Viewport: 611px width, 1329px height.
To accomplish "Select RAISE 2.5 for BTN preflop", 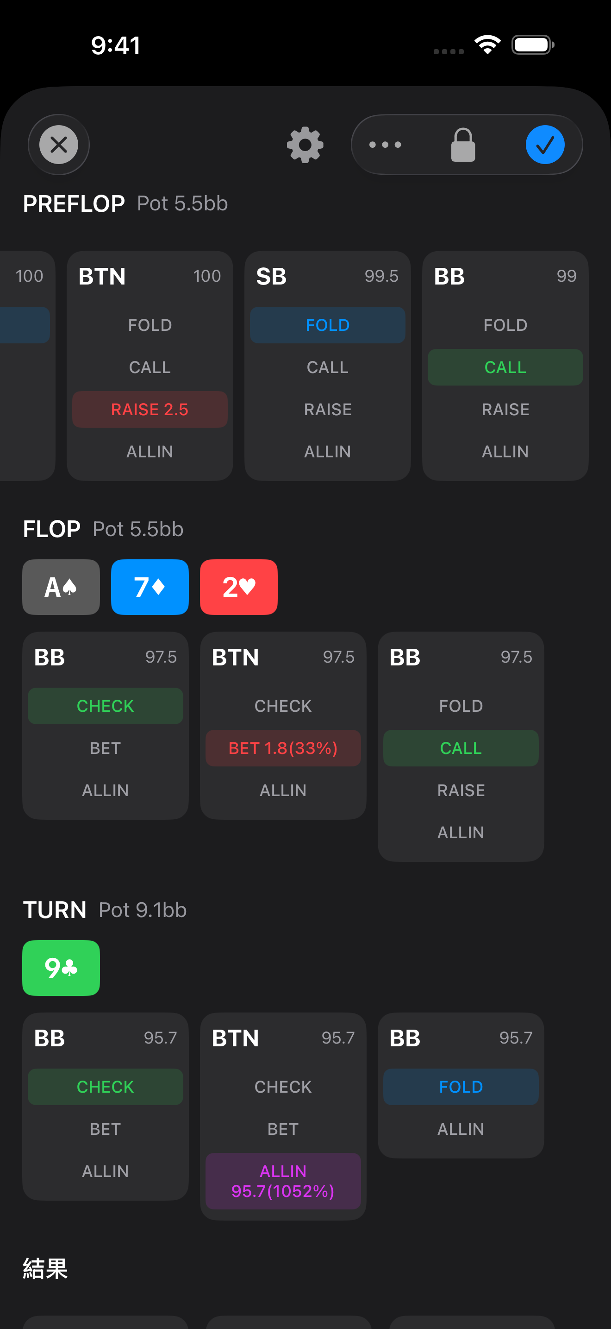I will coord(150,409).
